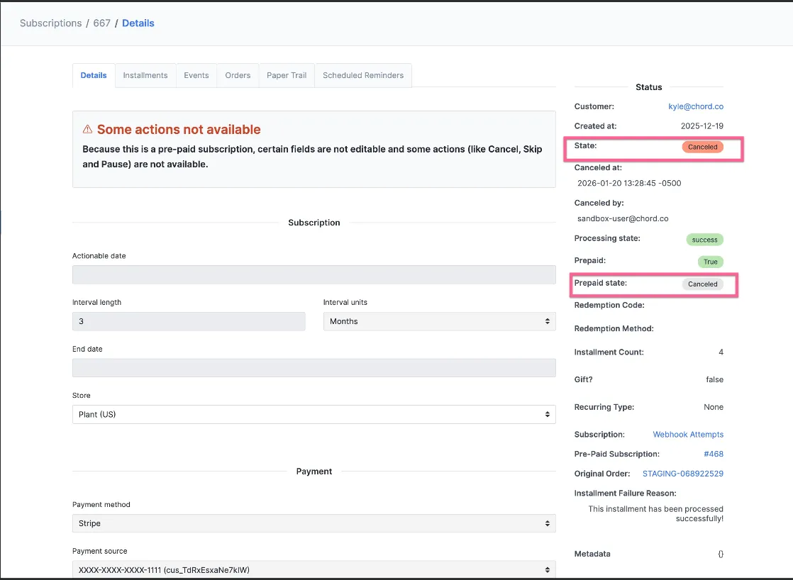This screenshot has height=580, width=793.
Task: Click the Some actions not available heading
Action: point(179,130)
